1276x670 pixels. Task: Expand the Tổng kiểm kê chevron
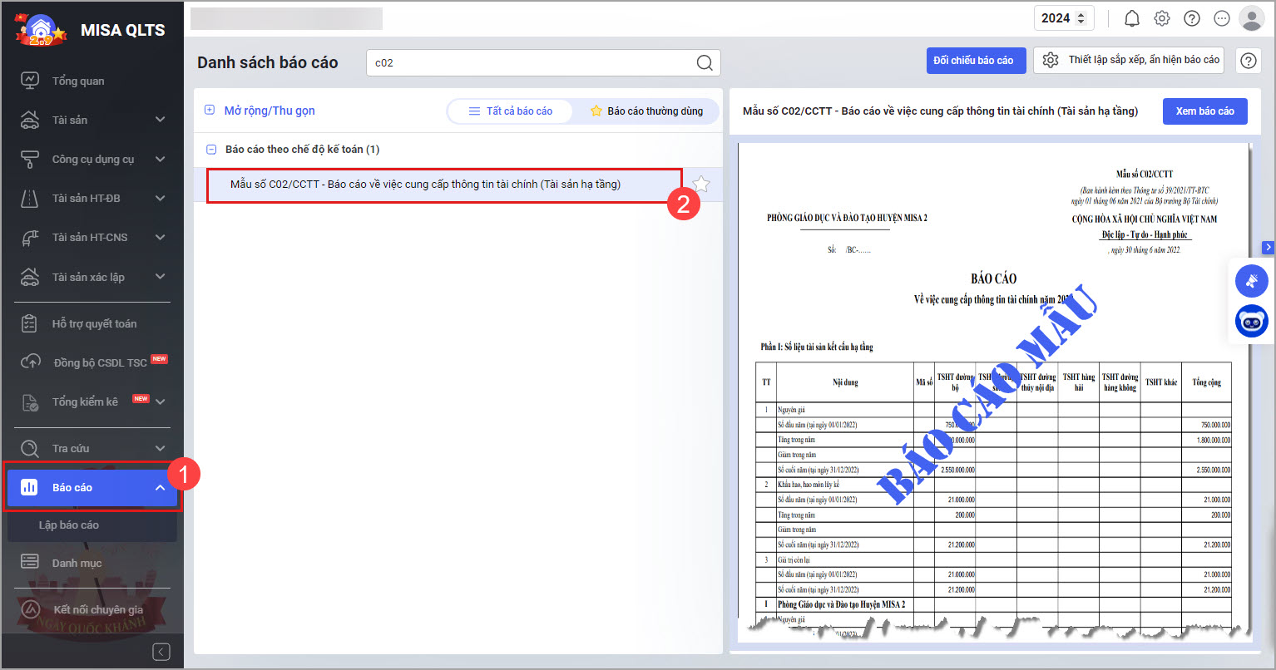click(161, 402)
